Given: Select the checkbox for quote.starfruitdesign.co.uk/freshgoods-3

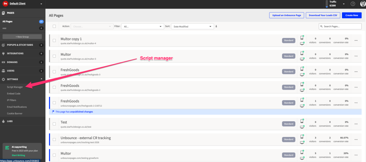Looking at the screenshot, I should (54, 72).
